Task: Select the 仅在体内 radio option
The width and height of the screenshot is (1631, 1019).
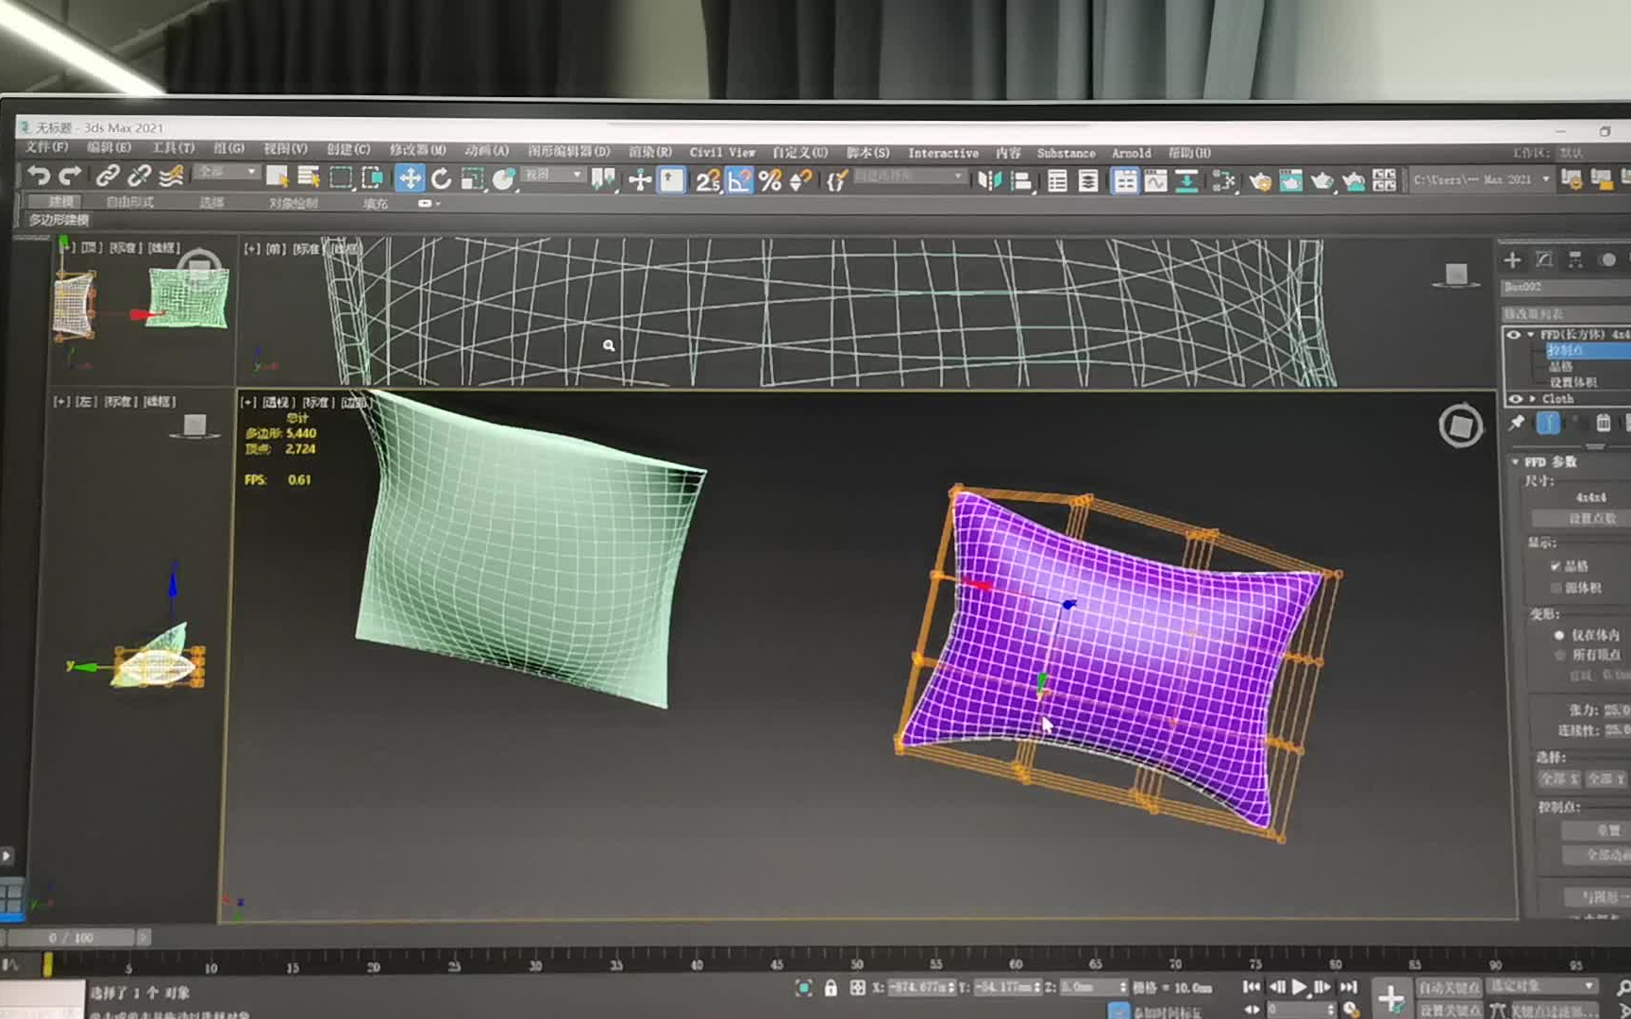Action: coord(1559,635)
